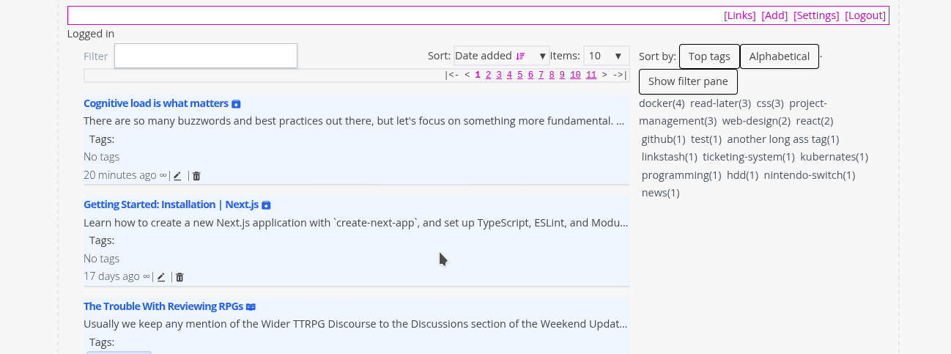Filter bookmarks by the docker tag
This screenshot has width=951, height=354.
[661, 103]
